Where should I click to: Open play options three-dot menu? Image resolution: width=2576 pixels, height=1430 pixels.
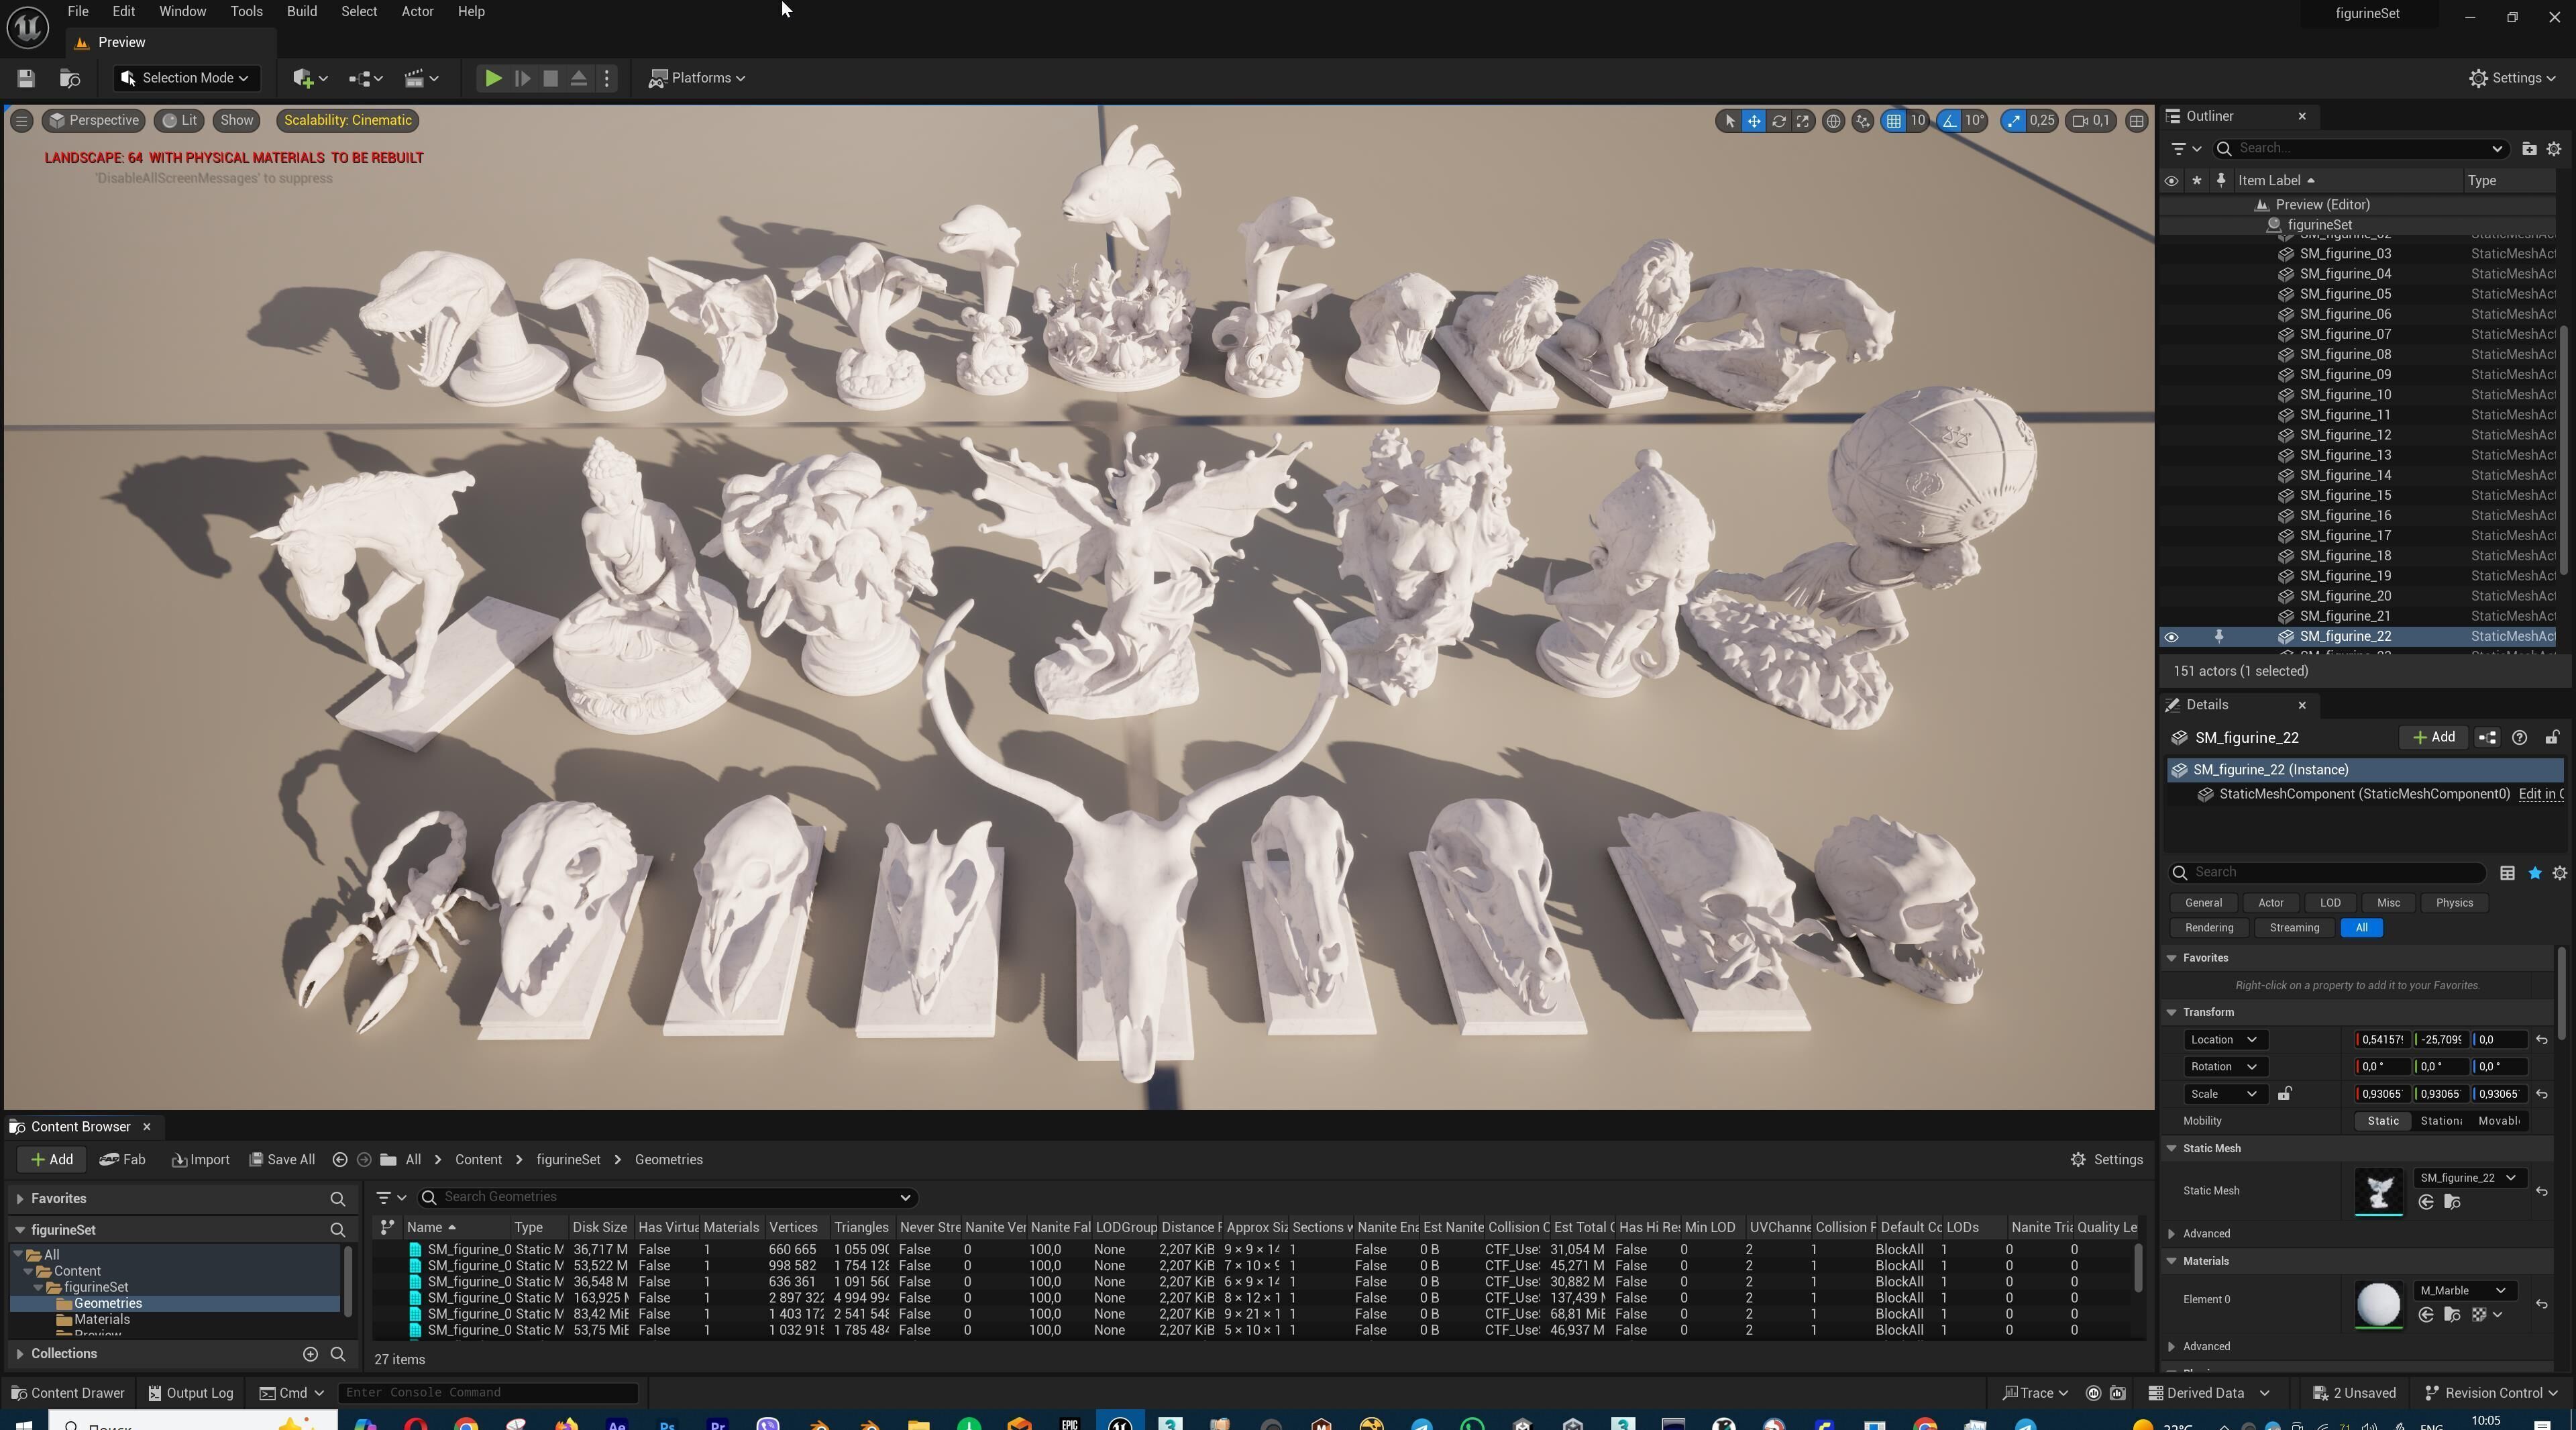coord(607,78)
